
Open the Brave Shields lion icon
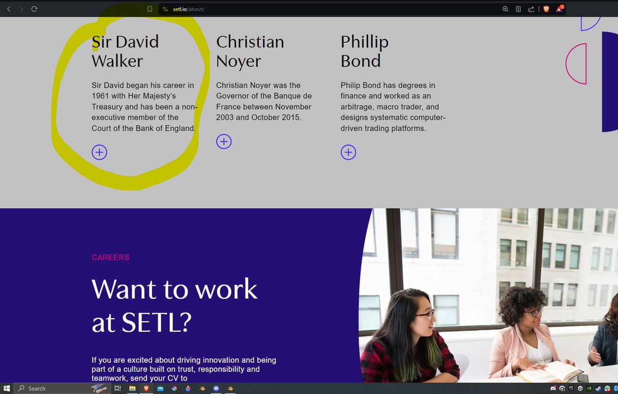pyautogui.click(x=546, y=9)
